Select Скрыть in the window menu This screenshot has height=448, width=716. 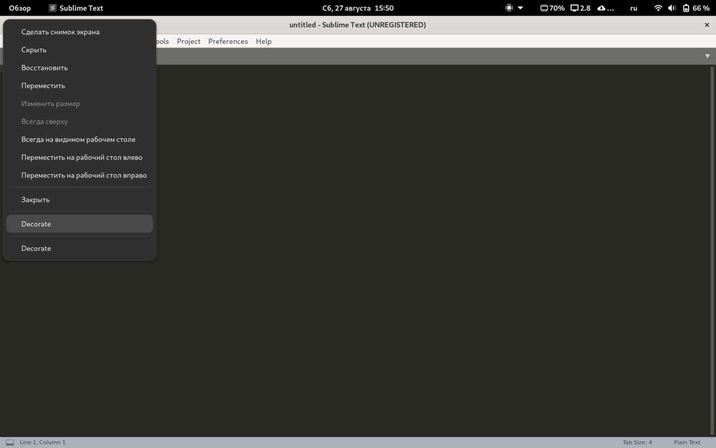(x=79, y=50)
